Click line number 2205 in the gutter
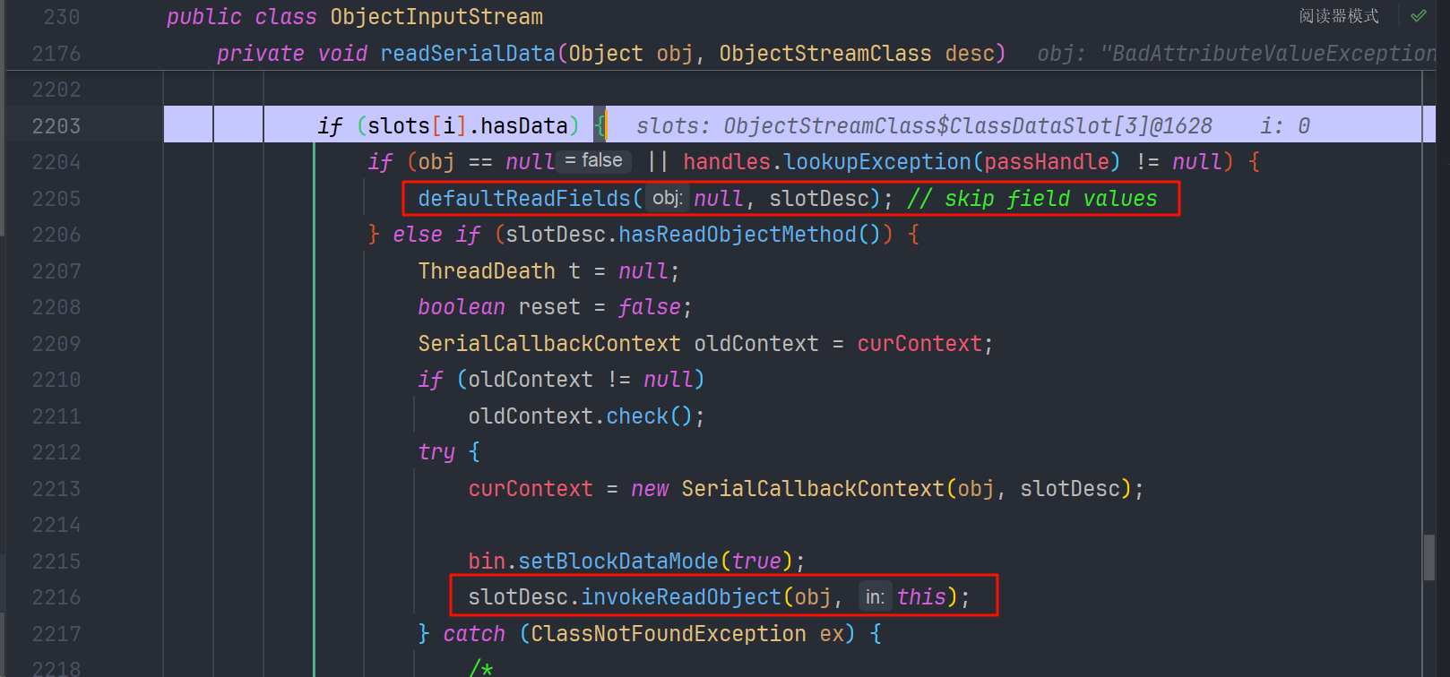The height and width of the screenshot is (677, 1450). click(x=56, y=199)
